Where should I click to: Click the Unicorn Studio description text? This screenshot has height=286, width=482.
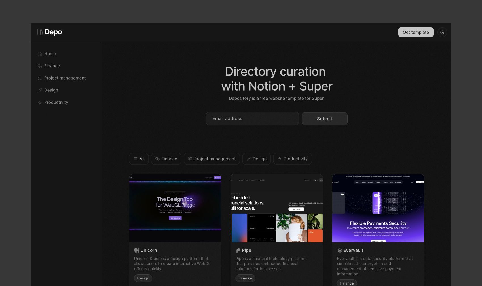tap(172, 264)
